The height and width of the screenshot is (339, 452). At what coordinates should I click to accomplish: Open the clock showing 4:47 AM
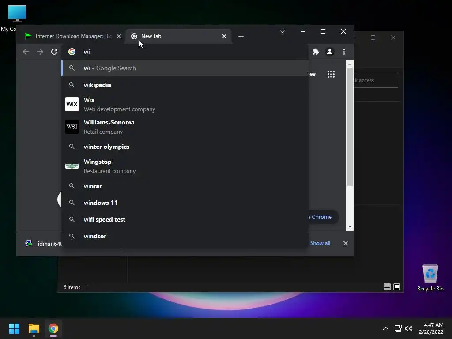pos(431,328)
